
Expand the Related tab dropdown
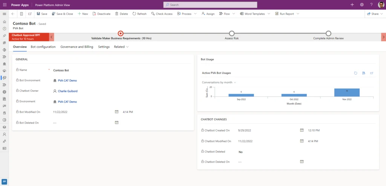click(x=121, y=47)
